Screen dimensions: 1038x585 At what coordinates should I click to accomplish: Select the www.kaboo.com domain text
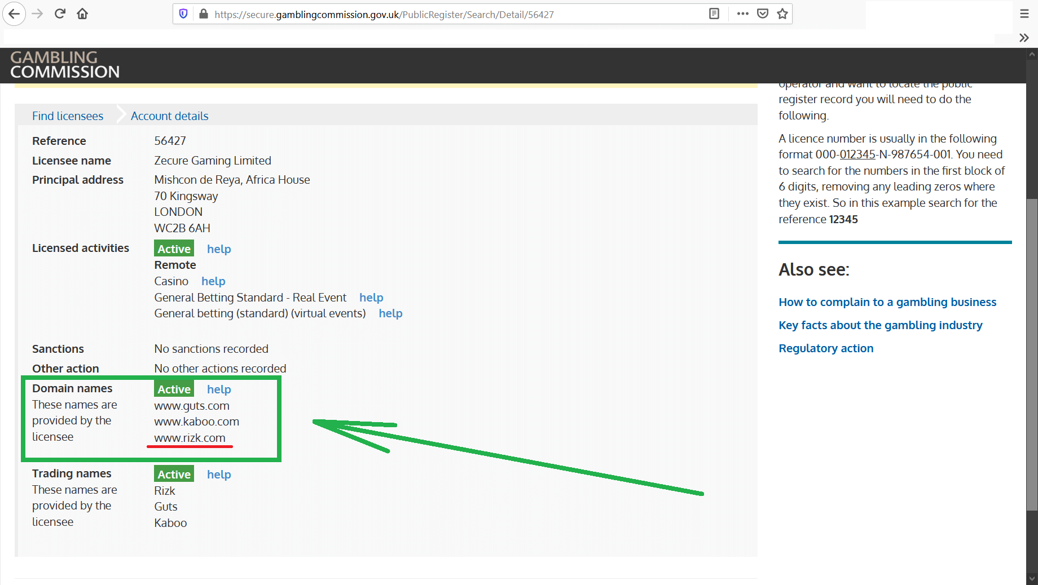coord(197,422)
